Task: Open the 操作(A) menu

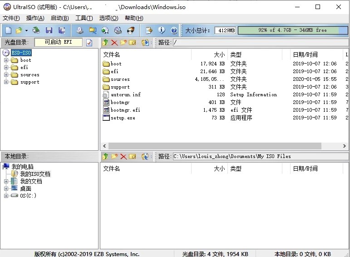Action: tap(35, 18)
